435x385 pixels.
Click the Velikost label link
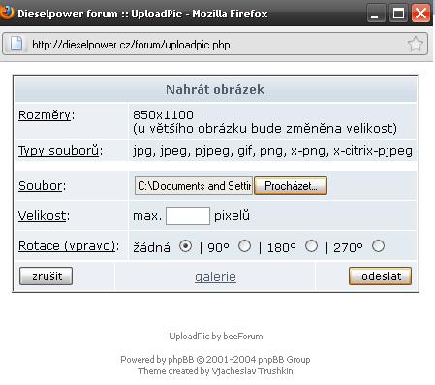tap(42, 215)
